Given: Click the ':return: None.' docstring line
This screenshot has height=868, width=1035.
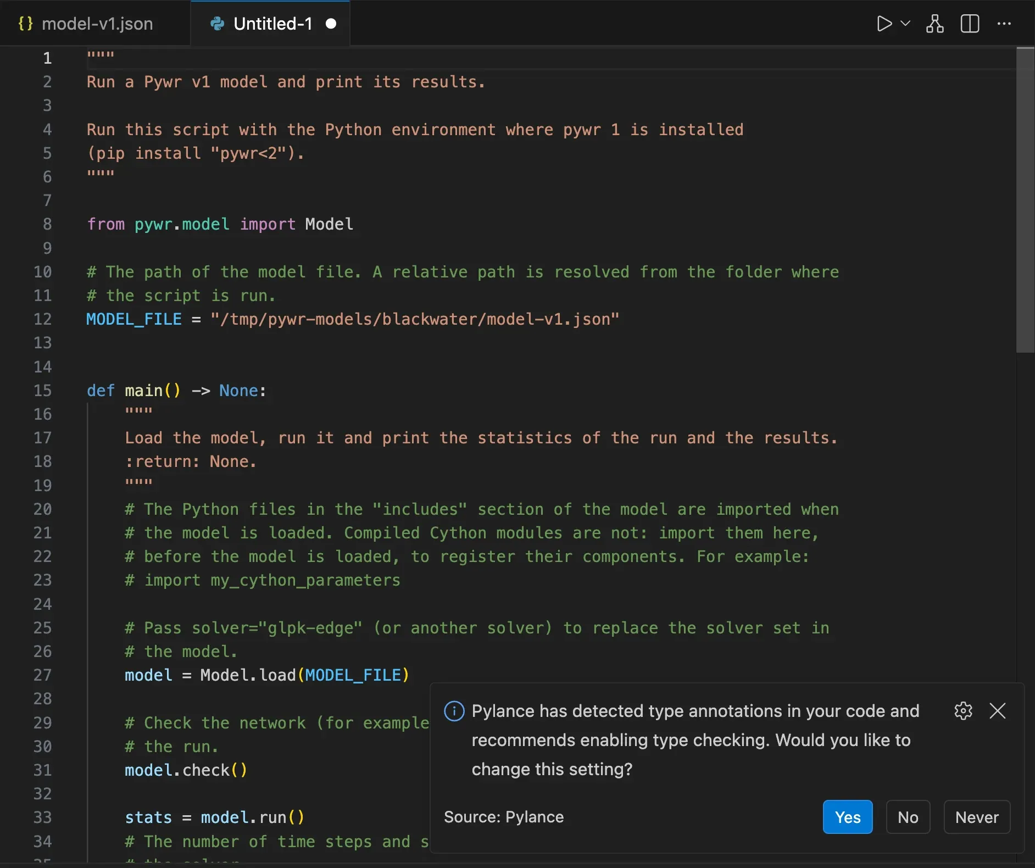Looking at the screenshot, I should pyautogui.click(x=191, y=461).
